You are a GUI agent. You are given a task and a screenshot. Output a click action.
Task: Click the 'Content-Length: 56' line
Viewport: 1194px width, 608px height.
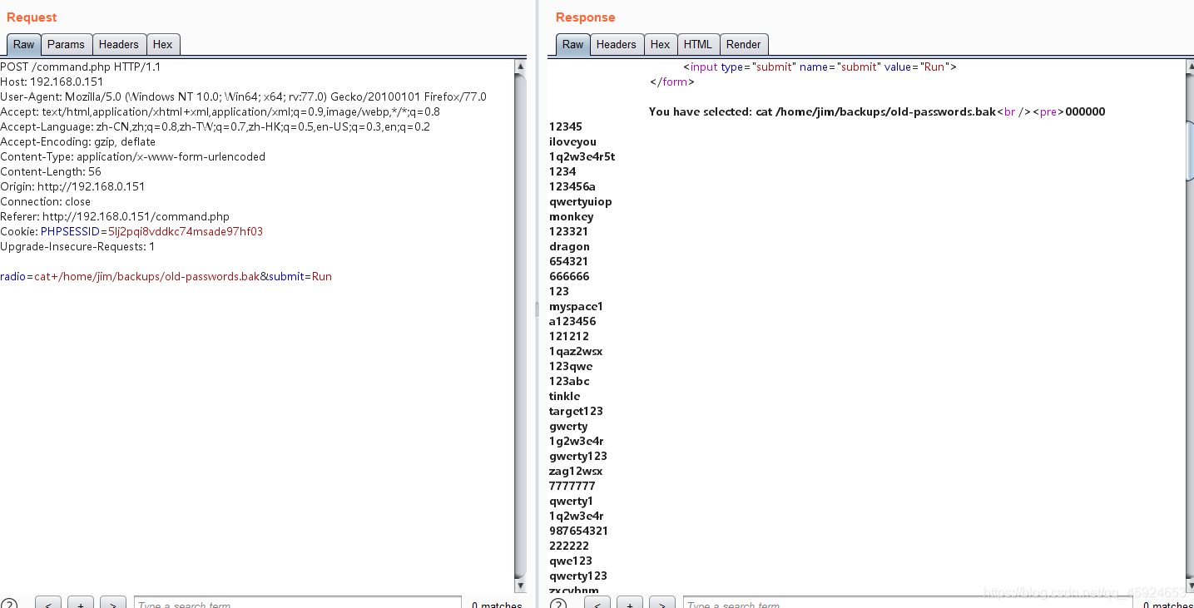(51, 171)
